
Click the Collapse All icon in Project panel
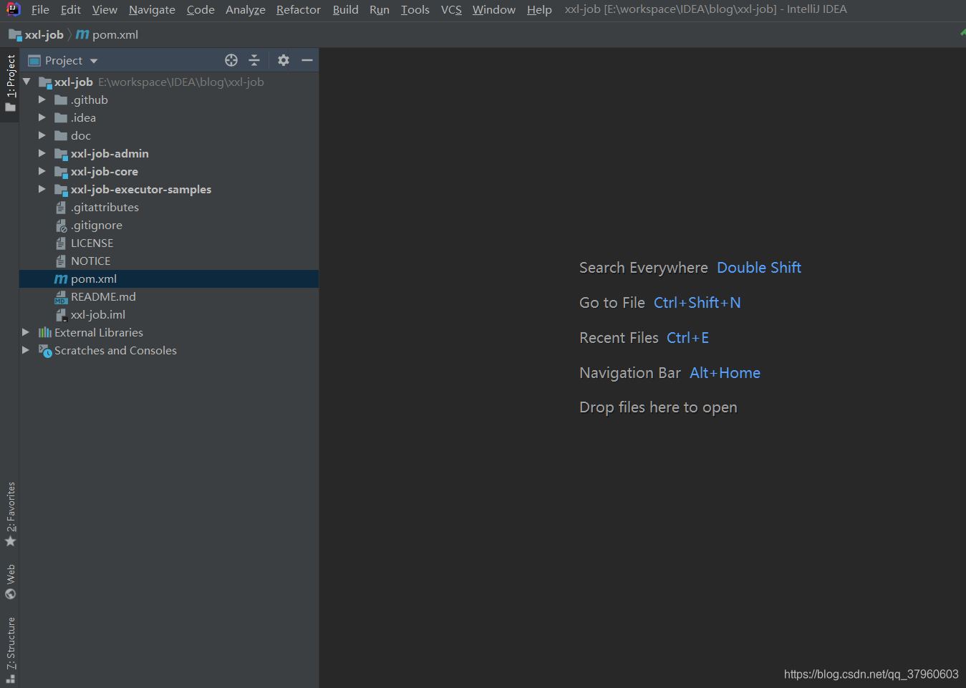click(254, 60)
